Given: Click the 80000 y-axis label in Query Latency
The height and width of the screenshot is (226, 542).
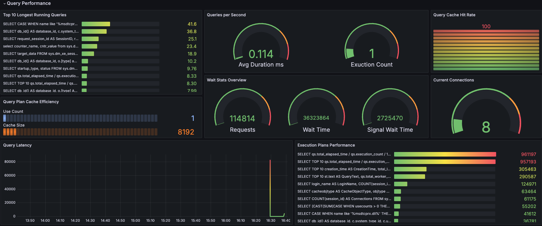Looking at the screenshot, I should click(10, 162).
